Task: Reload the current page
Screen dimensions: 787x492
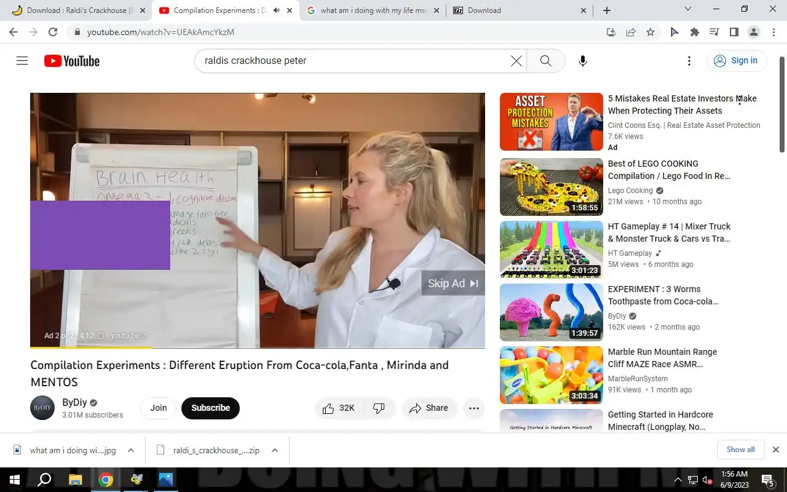Action: click(x=53, y=32)
